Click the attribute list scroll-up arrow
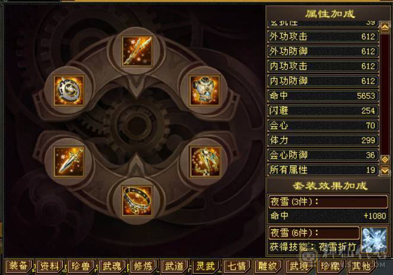The image size is (393, 275). click(385, 27)
